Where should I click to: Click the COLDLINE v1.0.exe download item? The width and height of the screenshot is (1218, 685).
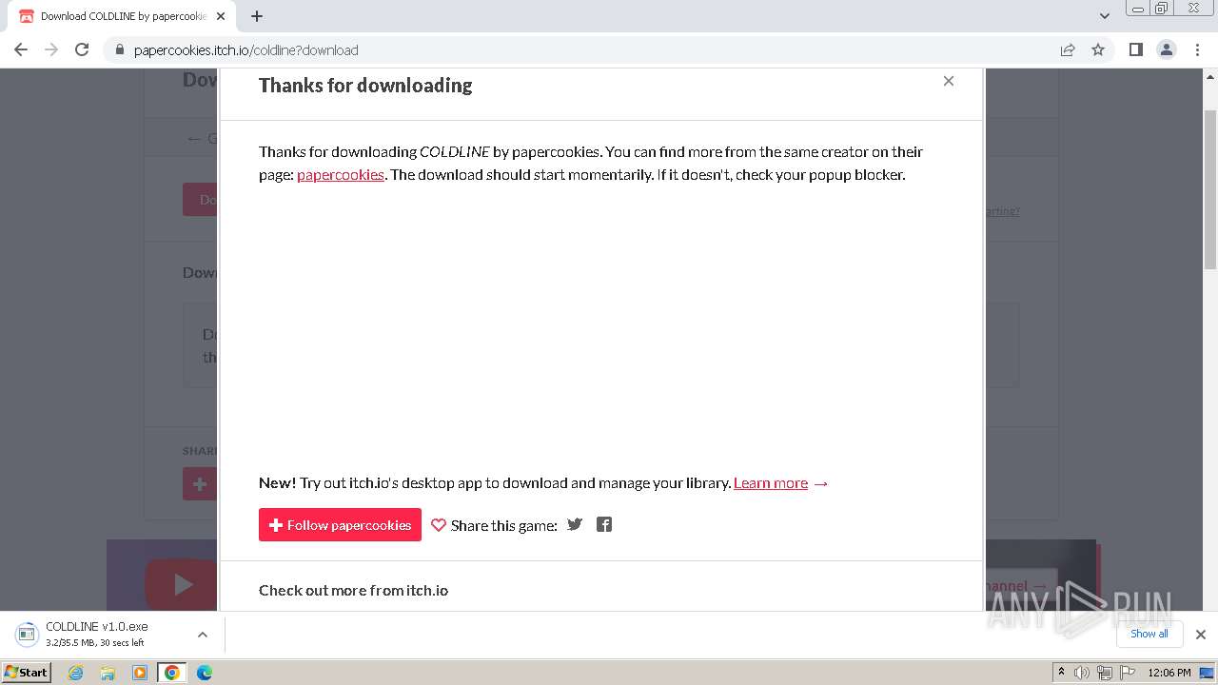[97, 635]
